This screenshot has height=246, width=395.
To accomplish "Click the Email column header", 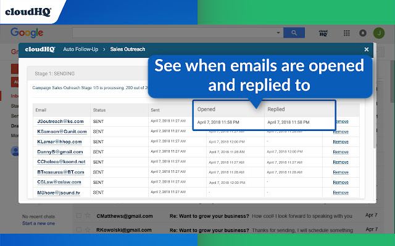I will 41,110.
